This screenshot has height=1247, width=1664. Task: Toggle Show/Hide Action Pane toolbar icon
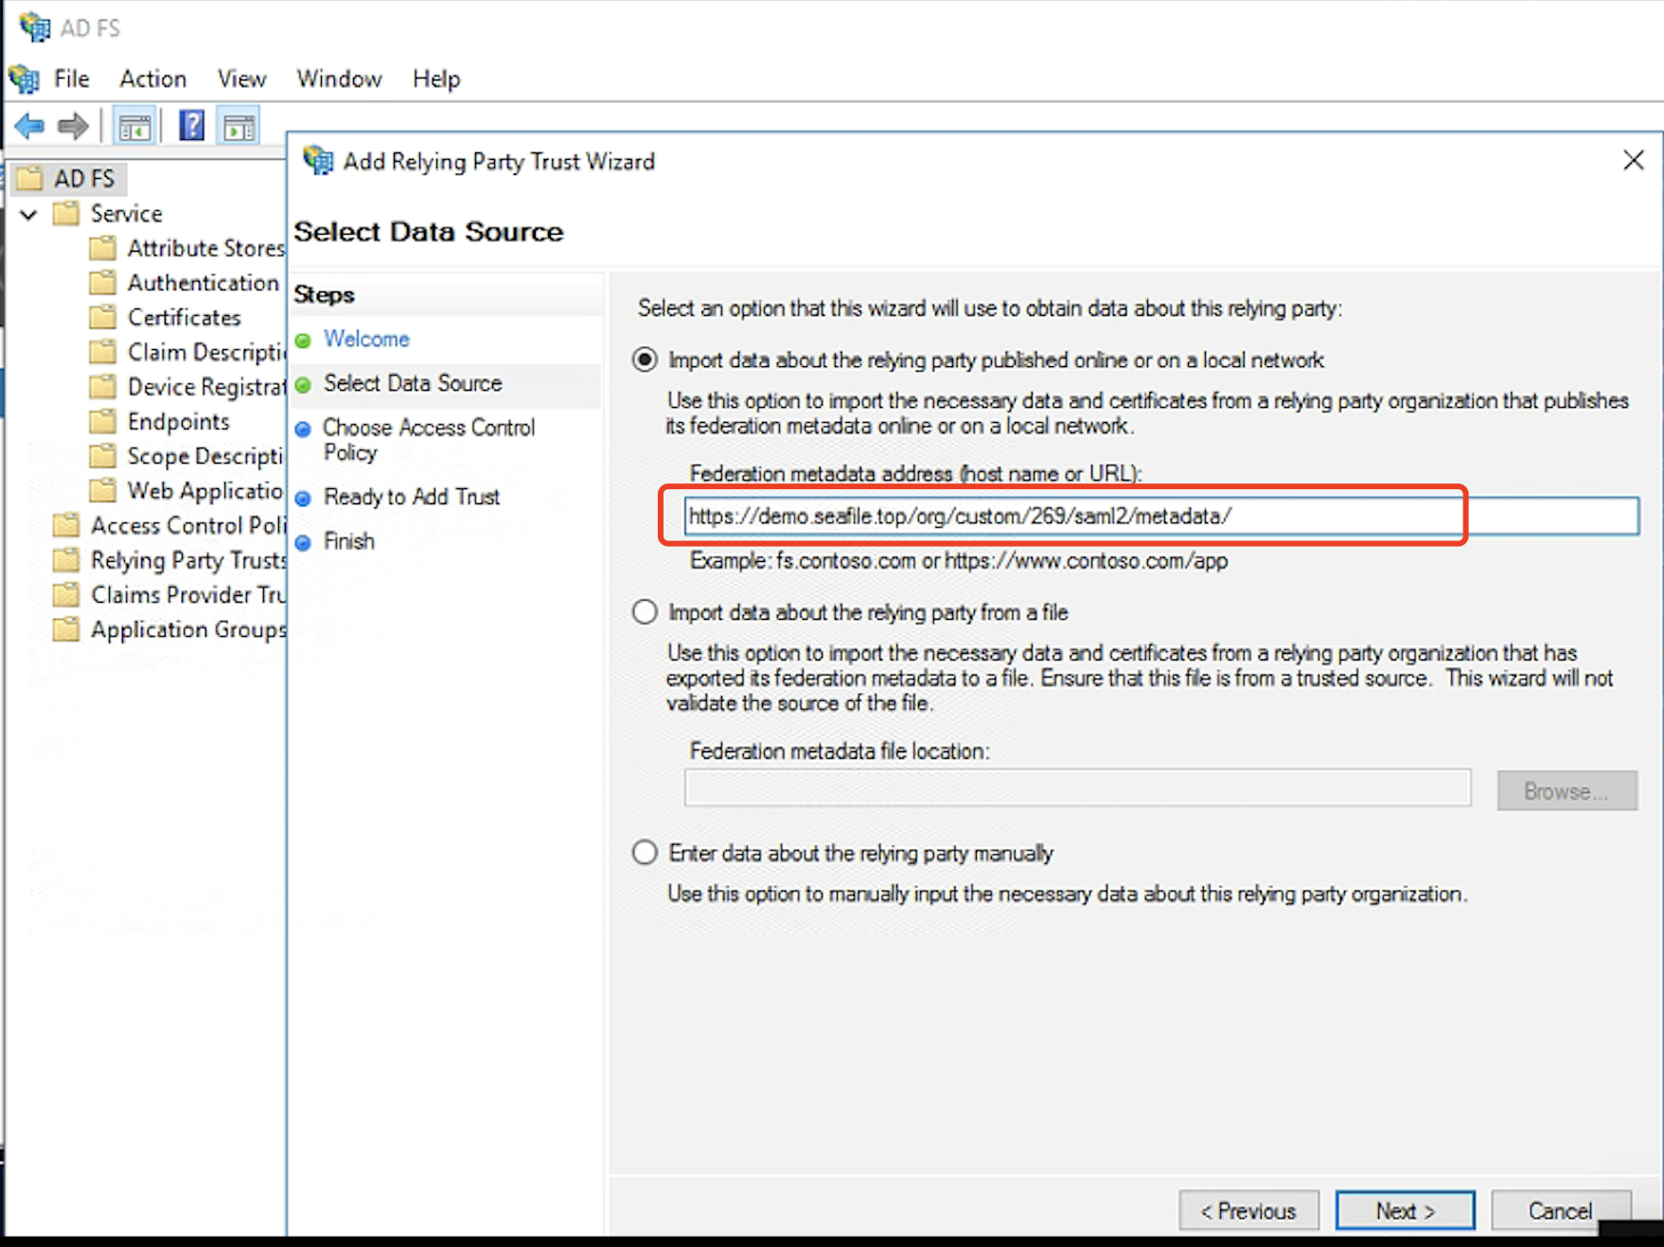239,126
